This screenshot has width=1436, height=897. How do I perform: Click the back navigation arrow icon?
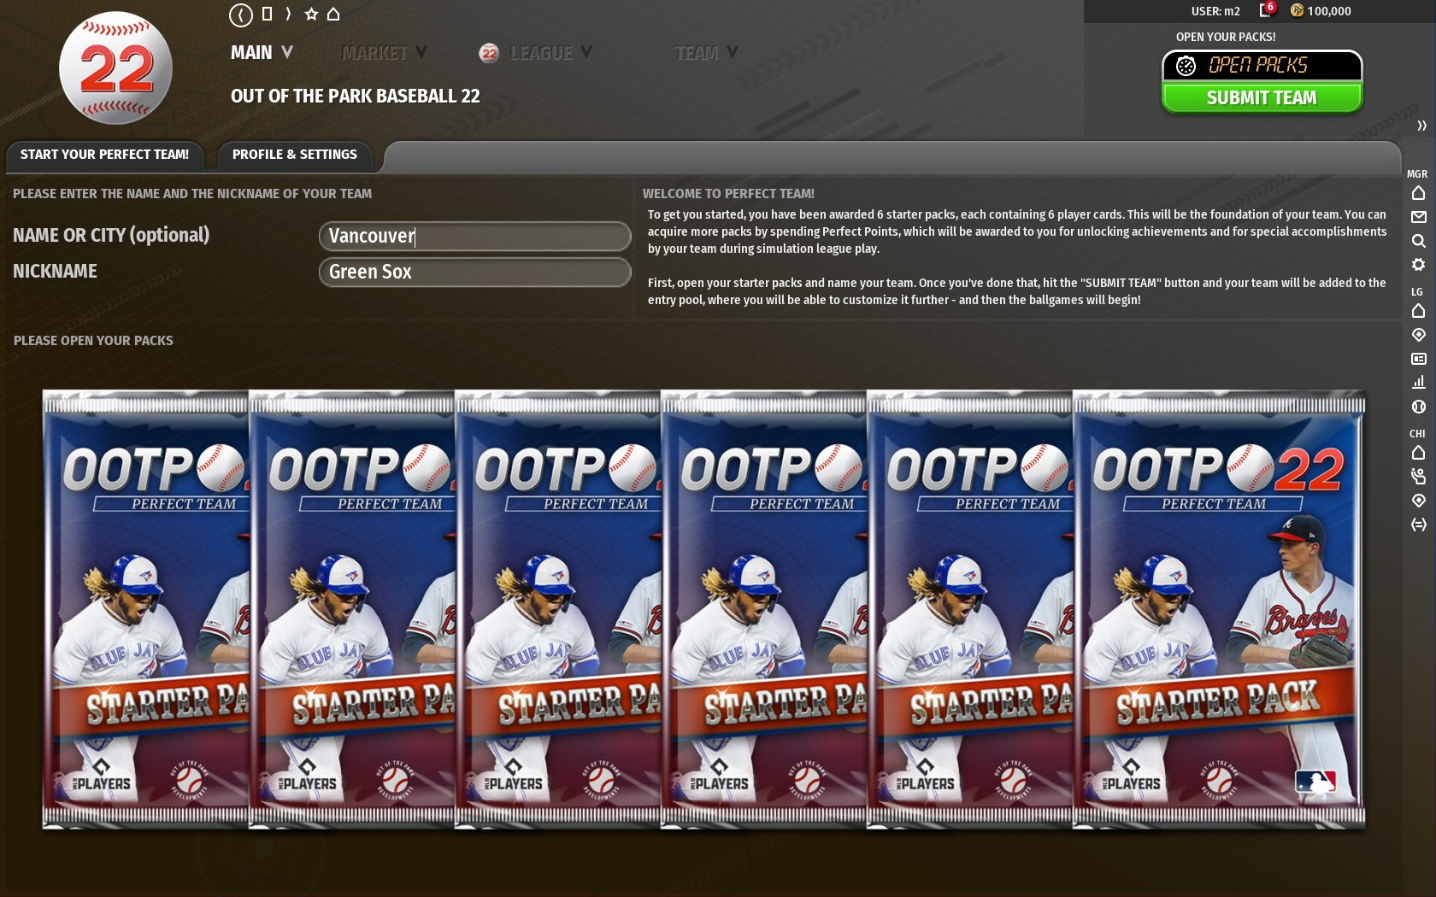pyautogui.click(x=240, y=14)
